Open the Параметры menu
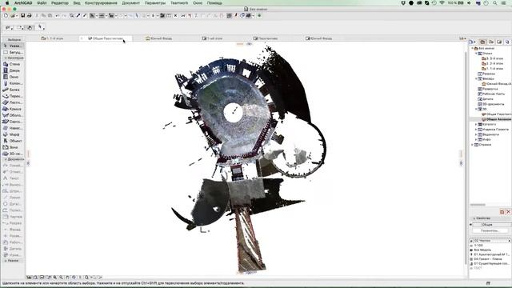Screen dimensions: 512x288 click(x=155, y=3)
